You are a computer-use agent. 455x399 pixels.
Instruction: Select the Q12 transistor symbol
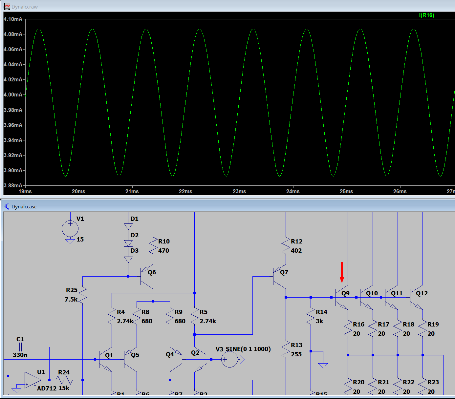tap(417, 298)
